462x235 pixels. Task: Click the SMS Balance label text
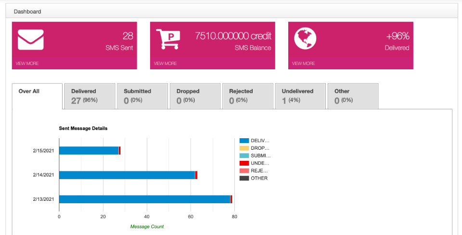(x=253, y=48)
